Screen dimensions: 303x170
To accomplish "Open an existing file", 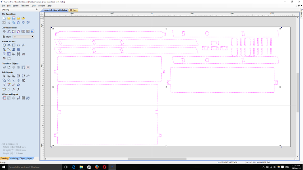I will (9, 18).
